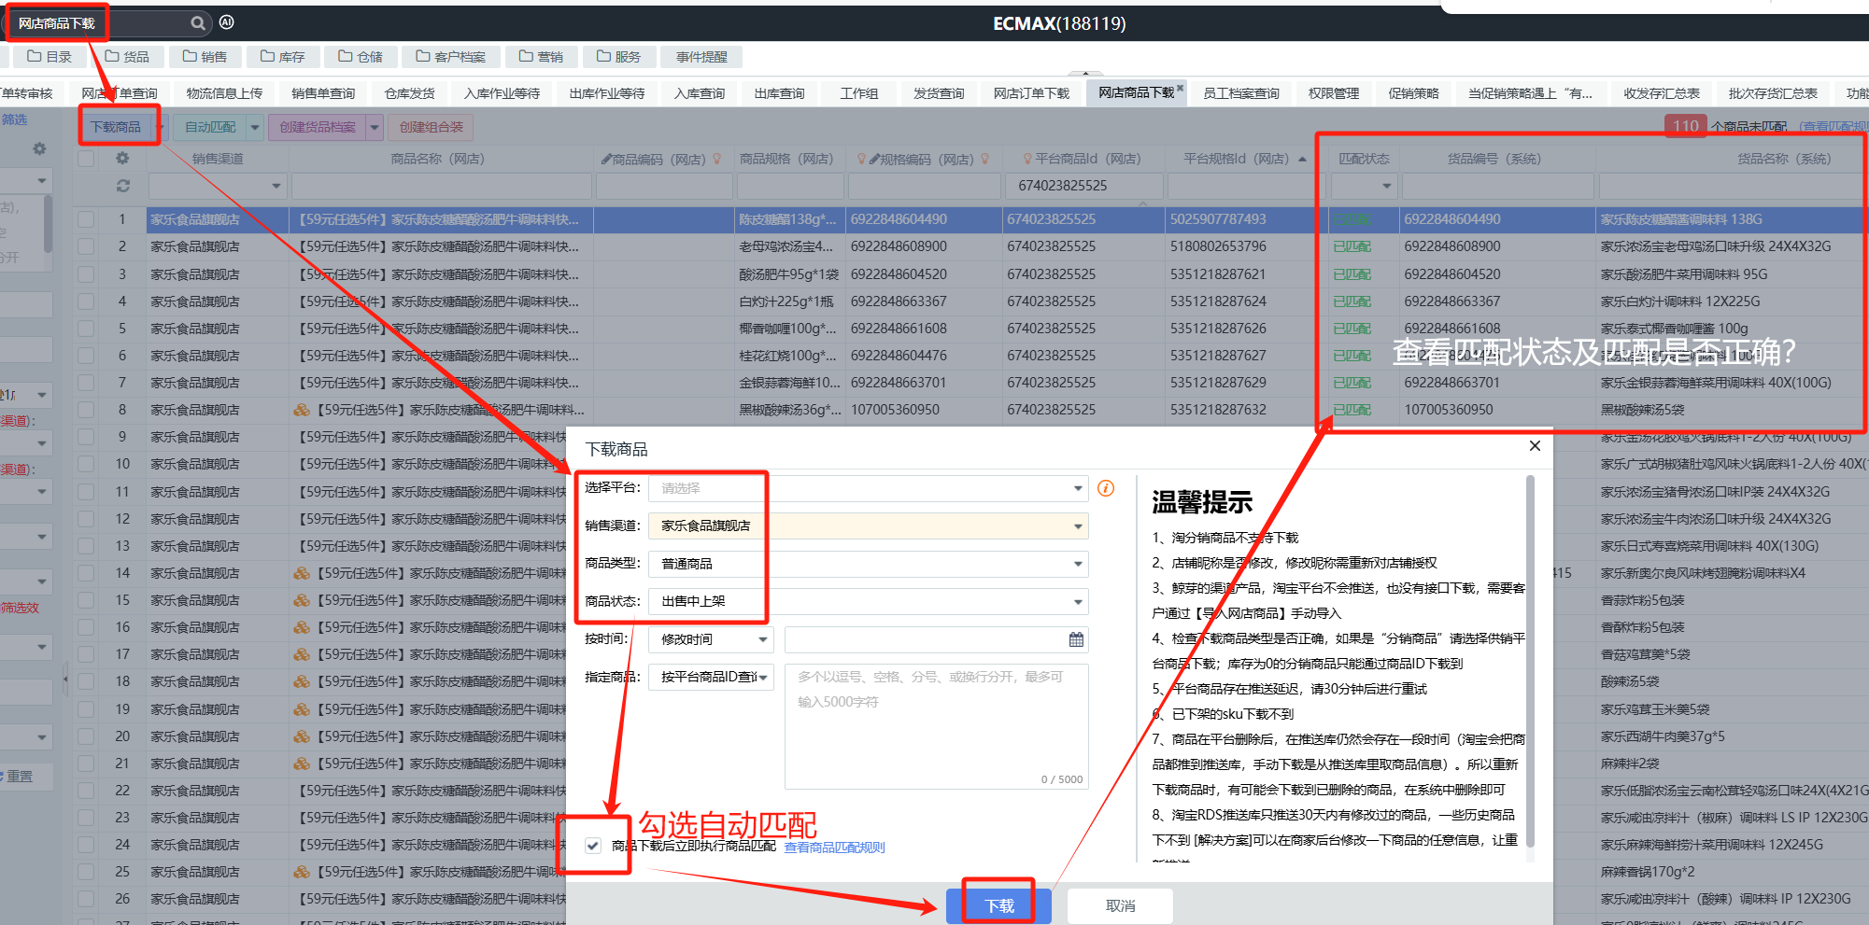The height and width of the screenshot is (925, 1869).
Task: Switch to the 销售单查询 tab
Action: point(323,93)
